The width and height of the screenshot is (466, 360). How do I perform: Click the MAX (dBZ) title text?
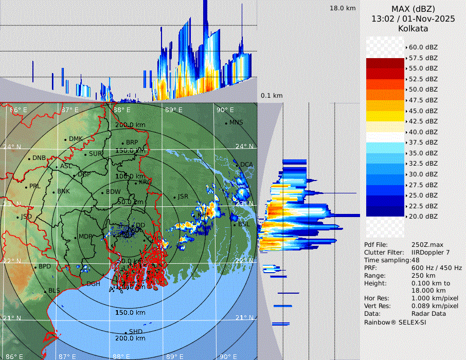(413, 9)
